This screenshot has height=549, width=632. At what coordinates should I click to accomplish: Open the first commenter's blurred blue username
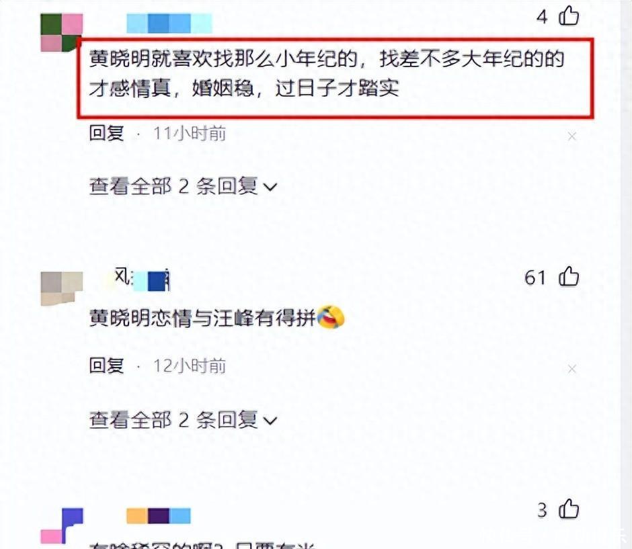[169, 24]
